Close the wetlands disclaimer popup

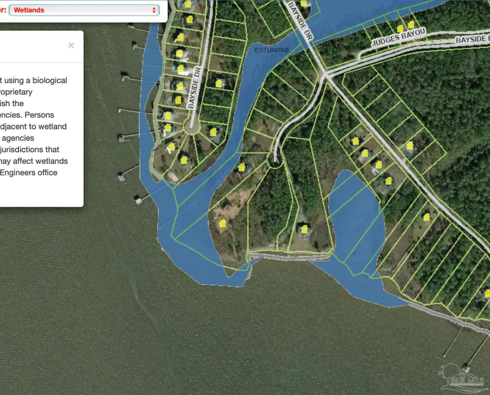71,45
